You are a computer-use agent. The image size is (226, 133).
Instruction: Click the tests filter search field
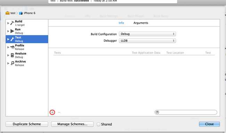click(186, 112)
